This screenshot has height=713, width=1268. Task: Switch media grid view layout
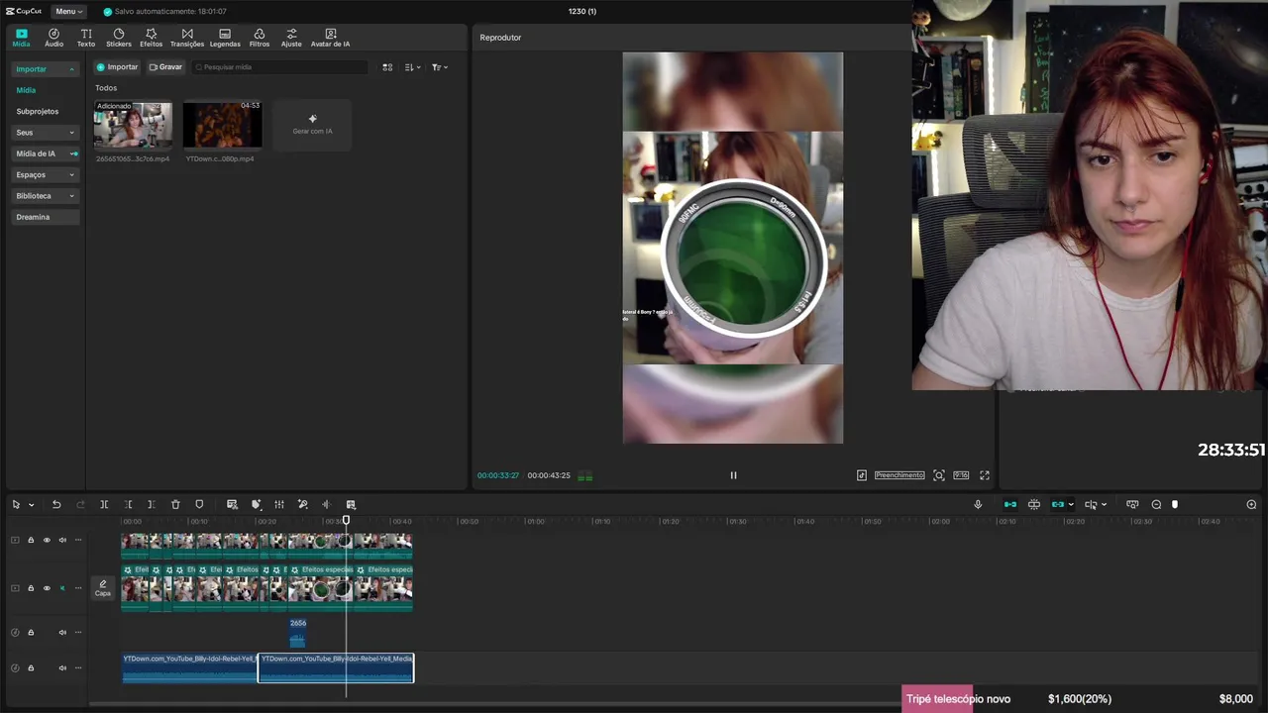pyautogui.click(x=387, y=67)
